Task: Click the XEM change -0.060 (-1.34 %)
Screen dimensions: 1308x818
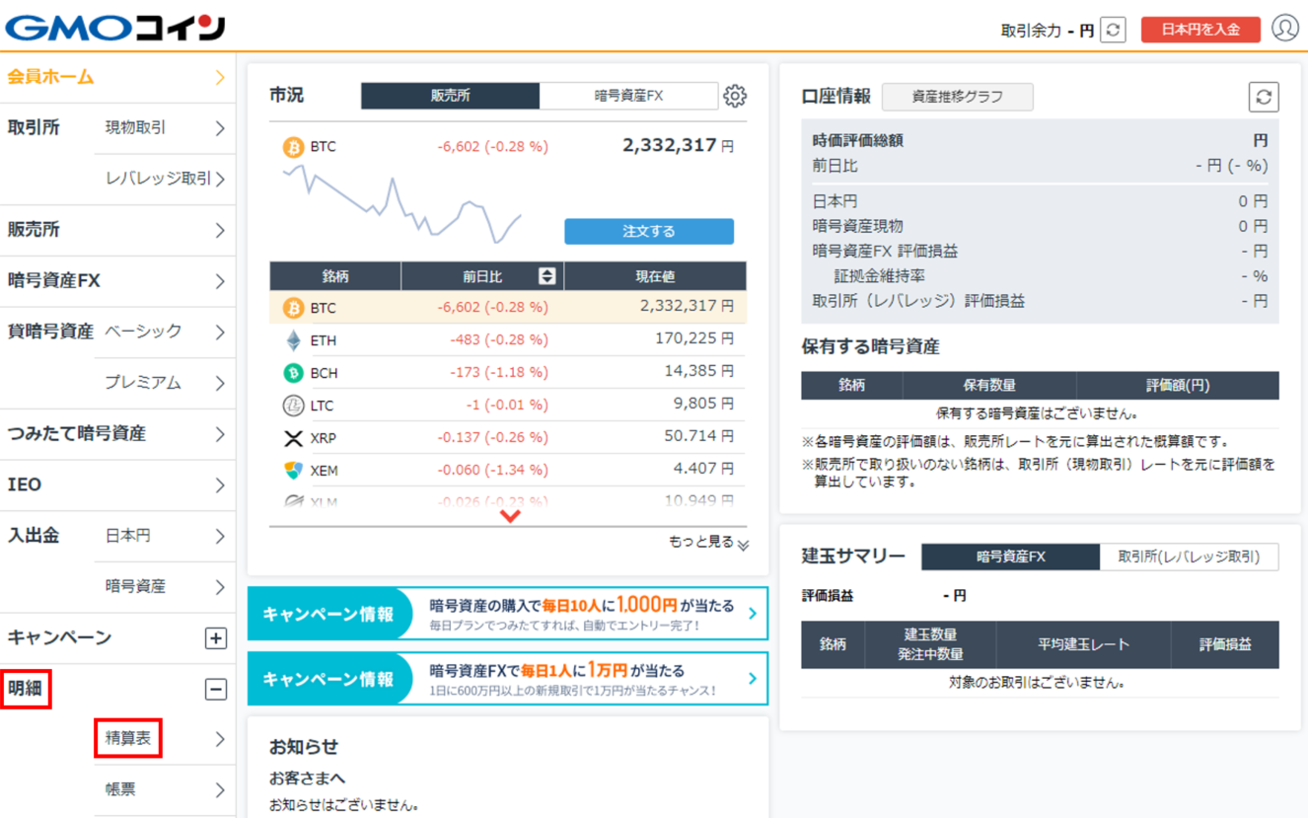Action: click(x=492, y=470)
